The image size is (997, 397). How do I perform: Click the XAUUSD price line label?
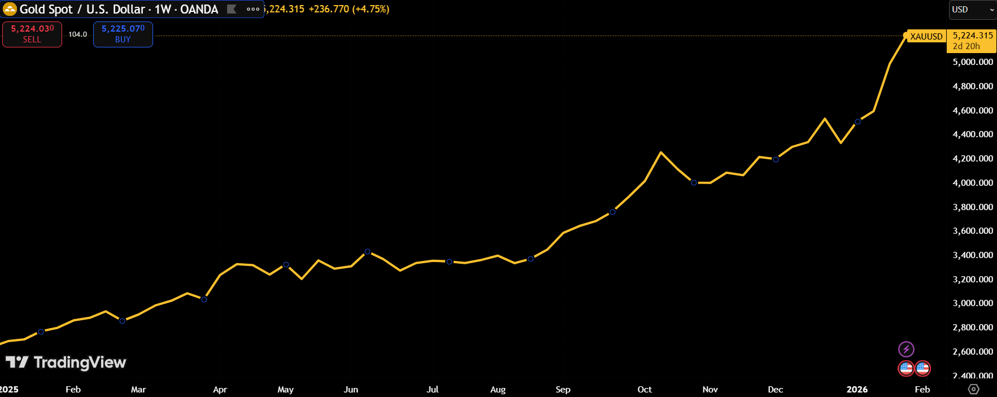pyautogui.click(x=926, y=36)
